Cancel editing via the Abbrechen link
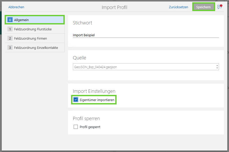229x152 pixels. pyautogui.click(x=16, y=7)
